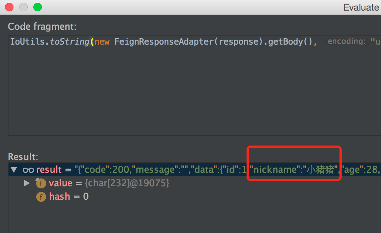Click the IoUtils class name in code
Viewport: 381px width, 233px height.
pyautogui.click(x=27, y=42)
